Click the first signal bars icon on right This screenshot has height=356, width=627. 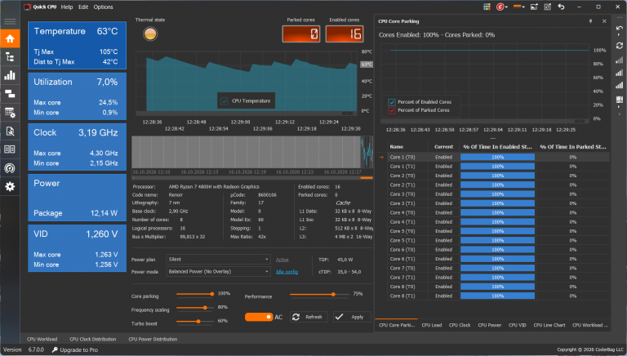coord(620,60)
